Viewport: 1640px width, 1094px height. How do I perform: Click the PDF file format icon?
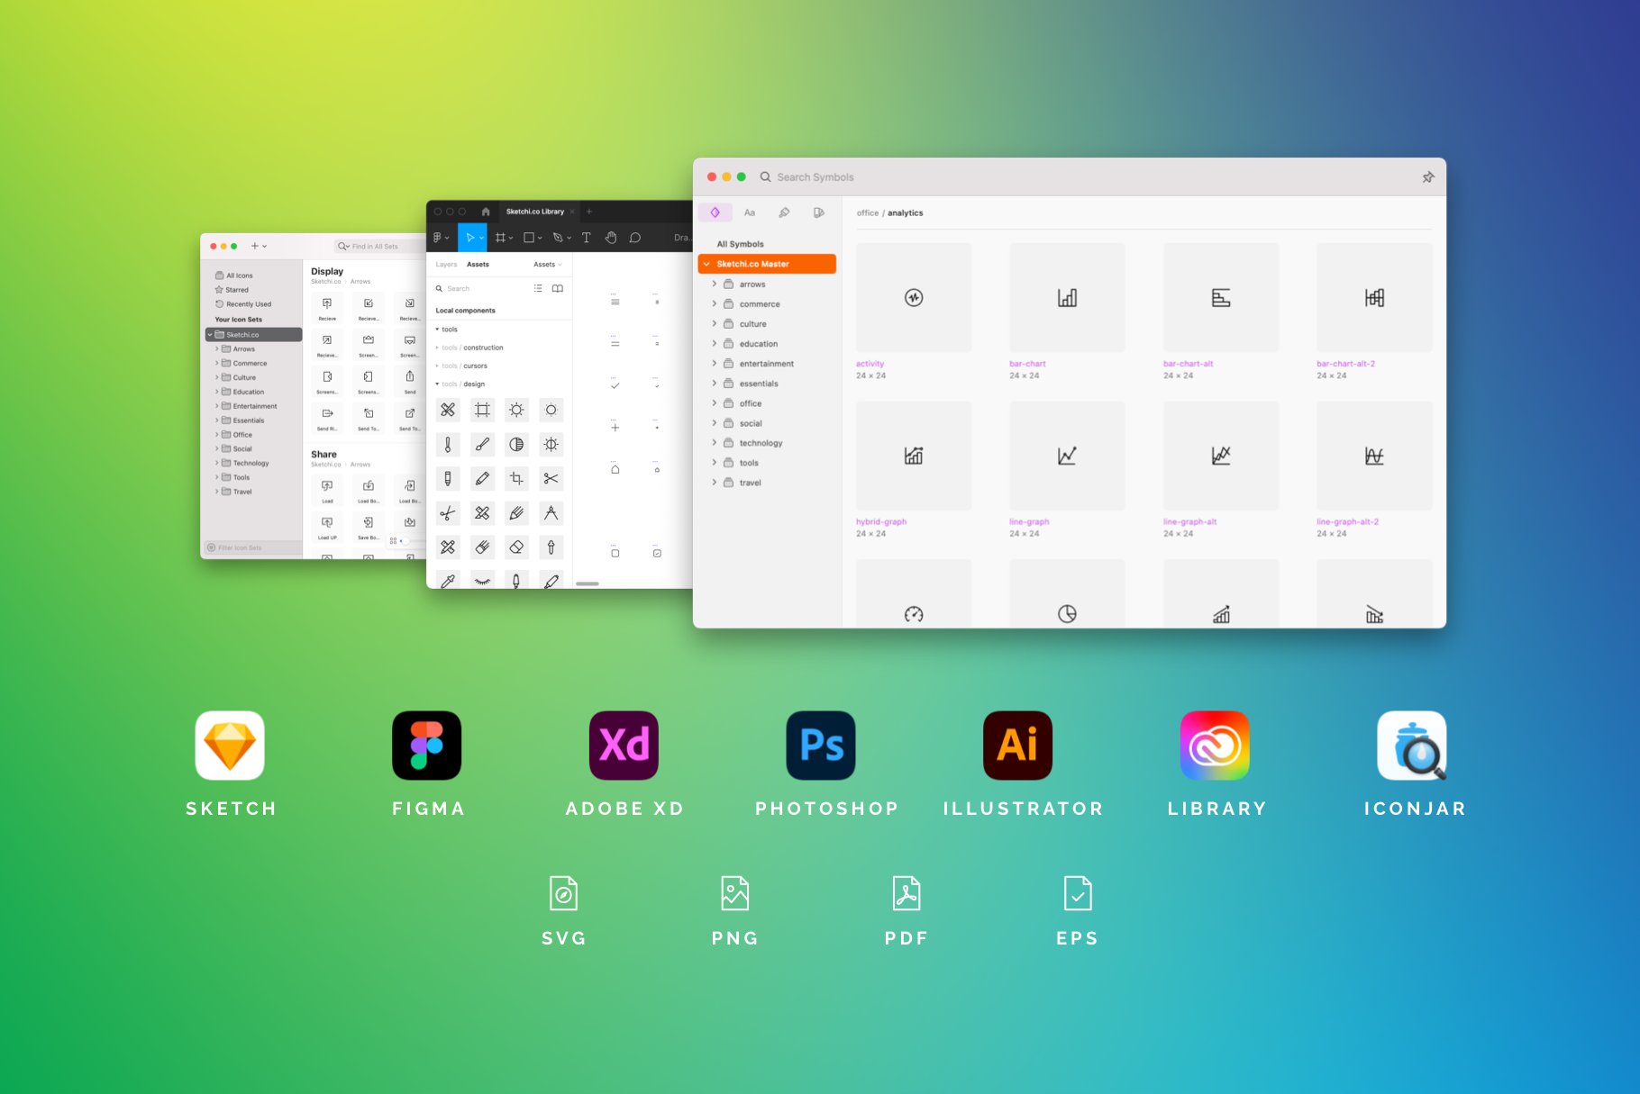(x=907, y=893)
